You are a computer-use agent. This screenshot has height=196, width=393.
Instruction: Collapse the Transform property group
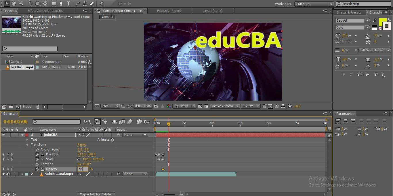tap(28, 145)
